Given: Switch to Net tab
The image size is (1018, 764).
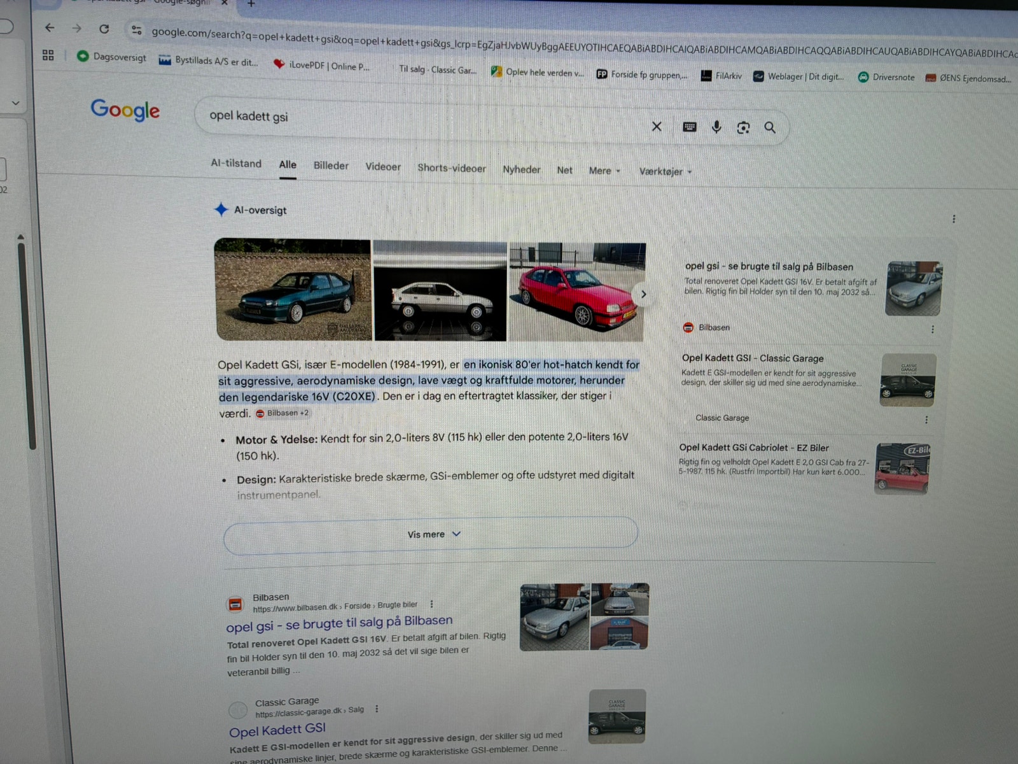Looking at the screenshot, I should point(564,170).
